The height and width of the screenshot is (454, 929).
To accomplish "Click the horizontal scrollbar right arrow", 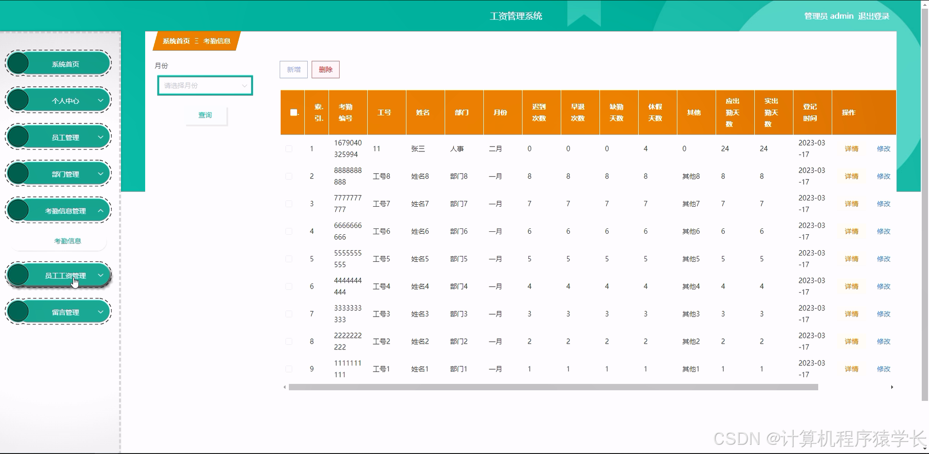I will [892, 387].
